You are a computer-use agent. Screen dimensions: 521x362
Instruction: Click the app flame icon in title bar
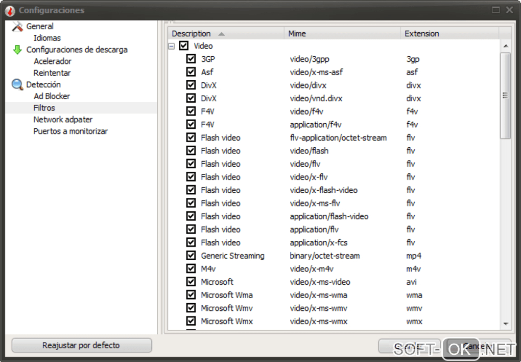[x=10, y=11]
